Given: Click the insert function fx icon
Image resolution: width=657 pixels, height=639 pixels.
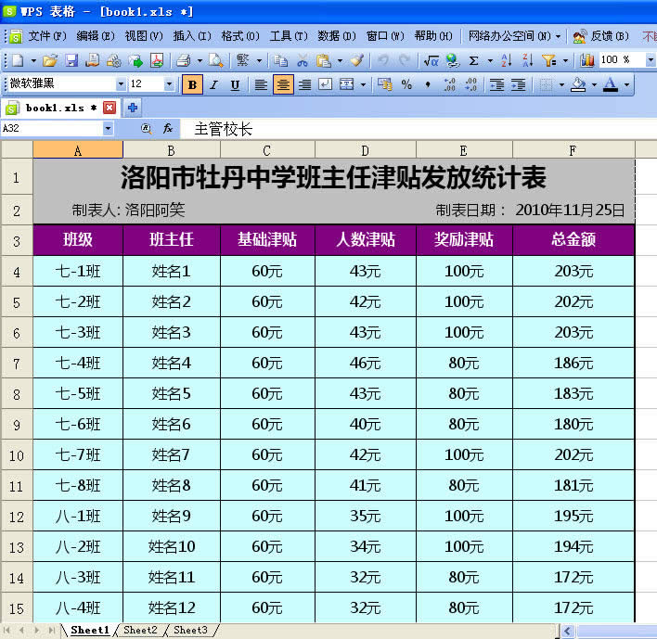Looking at the screenshot, I should [x=168, y=128].
